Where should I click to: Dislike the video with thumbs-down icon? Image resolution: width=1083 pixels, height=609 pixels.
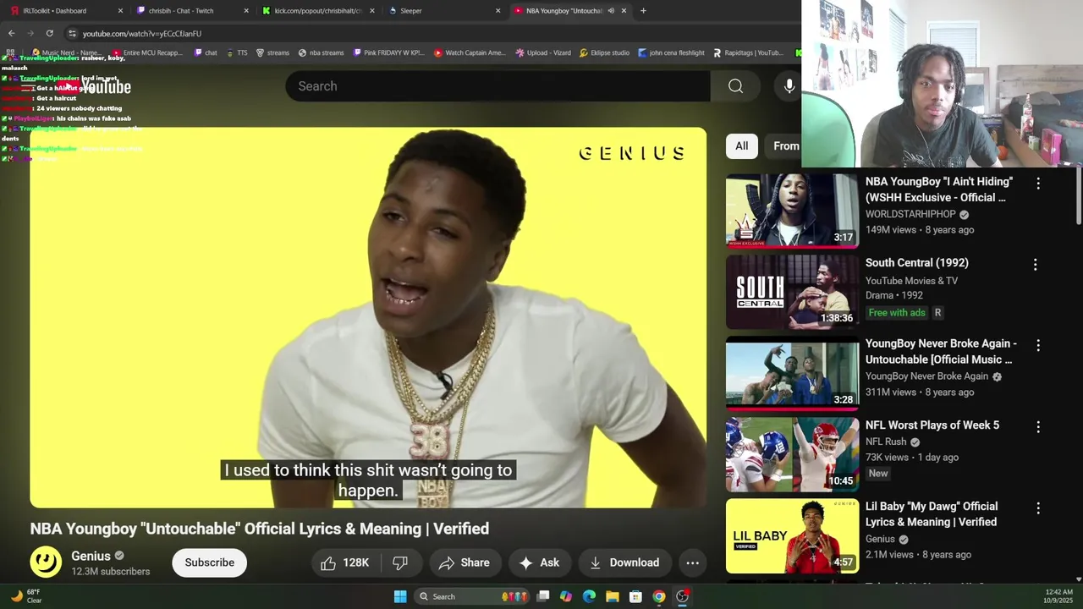(x=400, y=562)
